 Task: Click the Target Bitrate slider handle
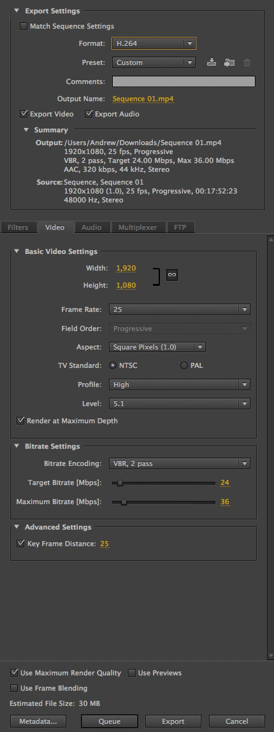point(120,482)
